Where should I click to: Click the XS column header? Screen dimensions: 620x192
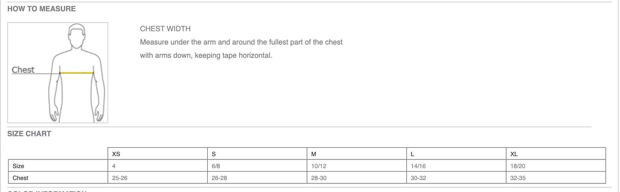(116, 154)
